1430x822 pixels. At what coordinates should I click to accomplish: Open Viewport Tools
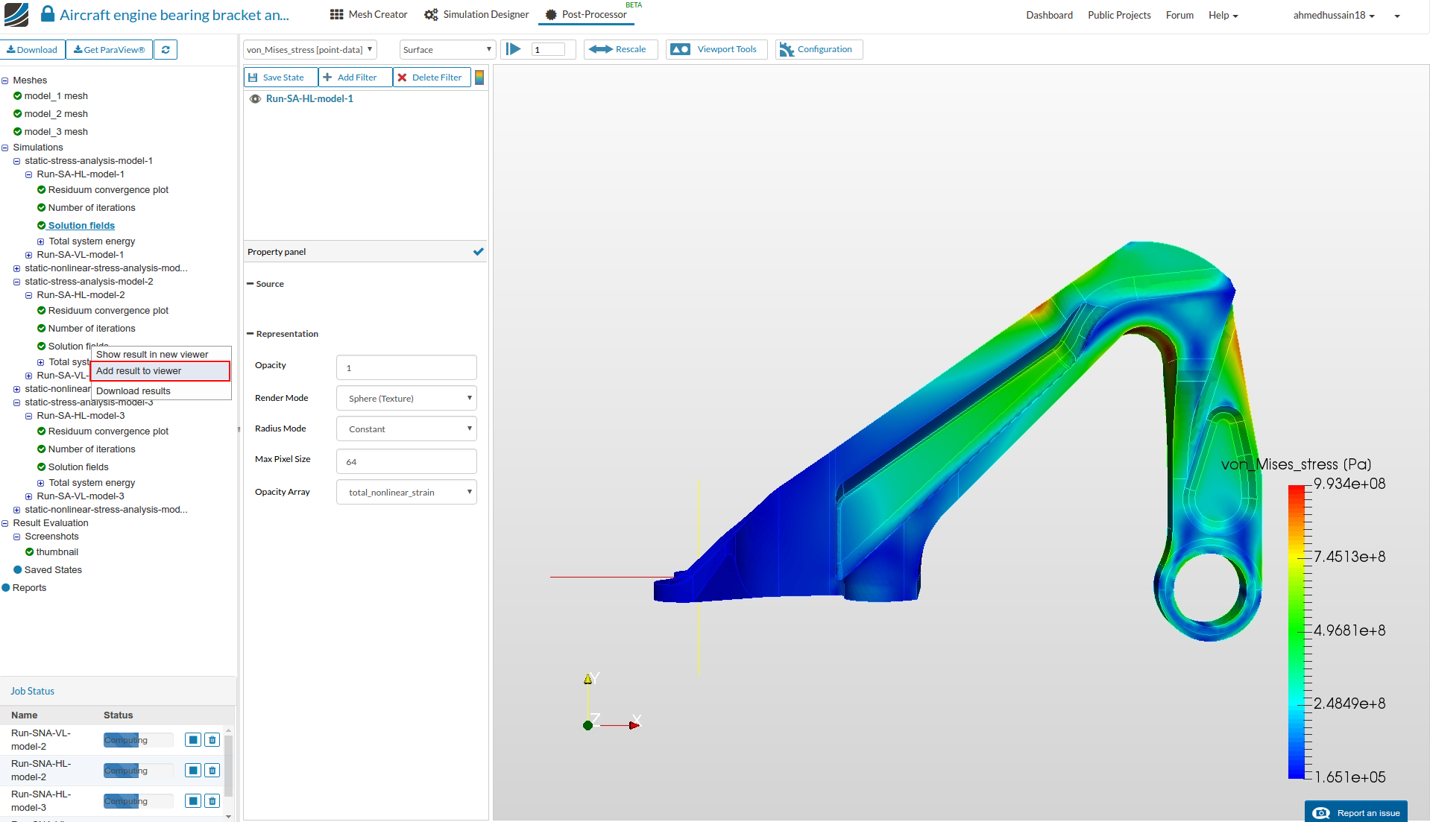click(x=716, y=50)
